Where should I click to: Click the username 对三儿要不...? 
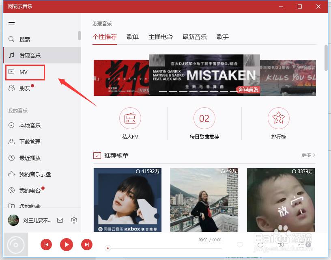[37, 221]
